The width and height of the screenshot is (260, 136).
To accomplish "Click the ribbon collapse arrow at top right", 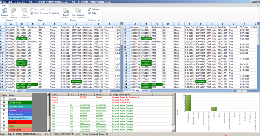I will point(258,5).
